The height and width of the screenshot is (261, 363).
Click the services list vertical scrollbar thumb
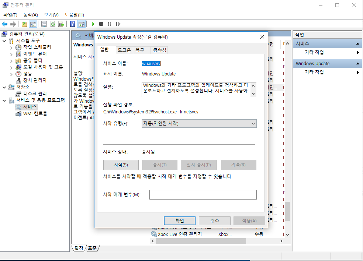point(287,211)
